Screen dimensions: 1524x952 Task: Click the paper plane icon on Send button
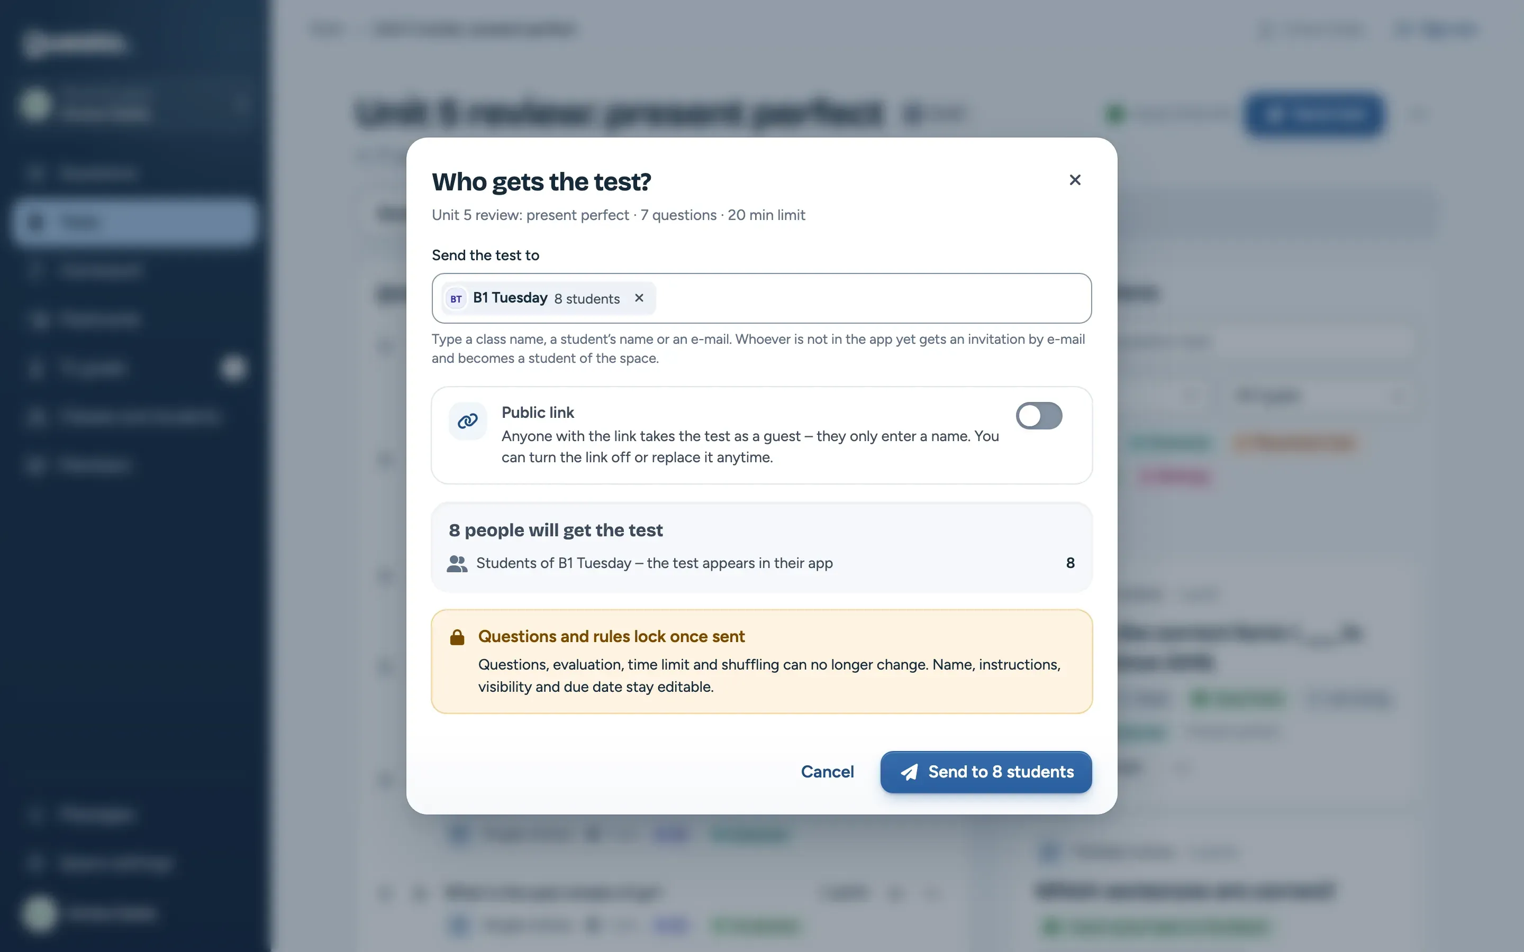pyautogui.click(x=909, y=772)
